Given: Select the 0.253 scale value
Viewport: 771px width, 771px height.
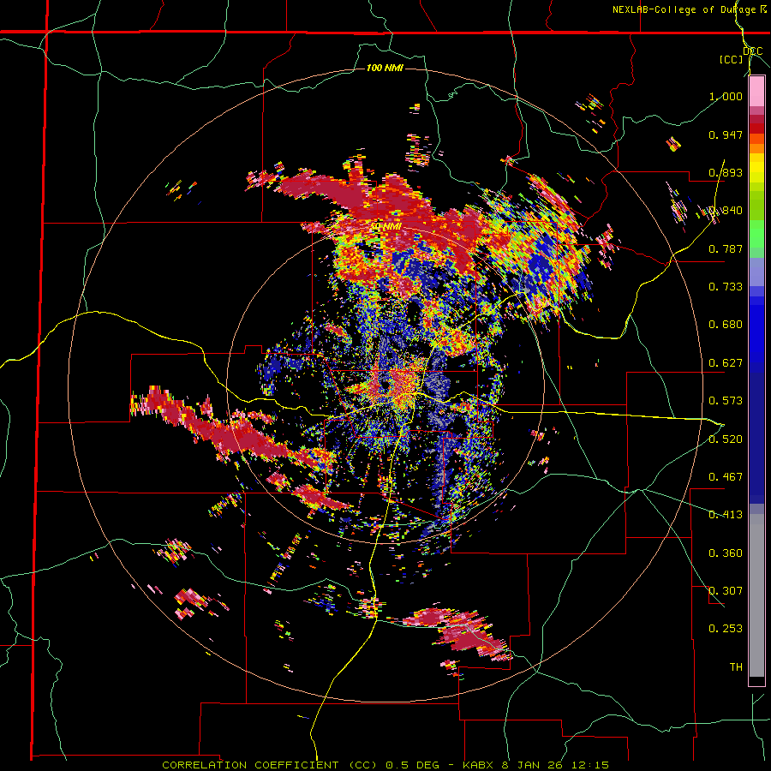Looking at the screenshot, I should (x=726, y=629).
